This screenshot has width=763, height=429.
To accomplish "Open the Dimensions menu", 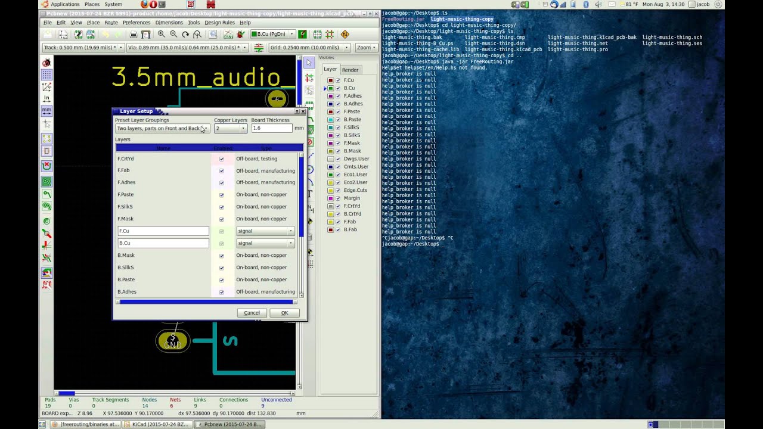I will tap(169, 23).
